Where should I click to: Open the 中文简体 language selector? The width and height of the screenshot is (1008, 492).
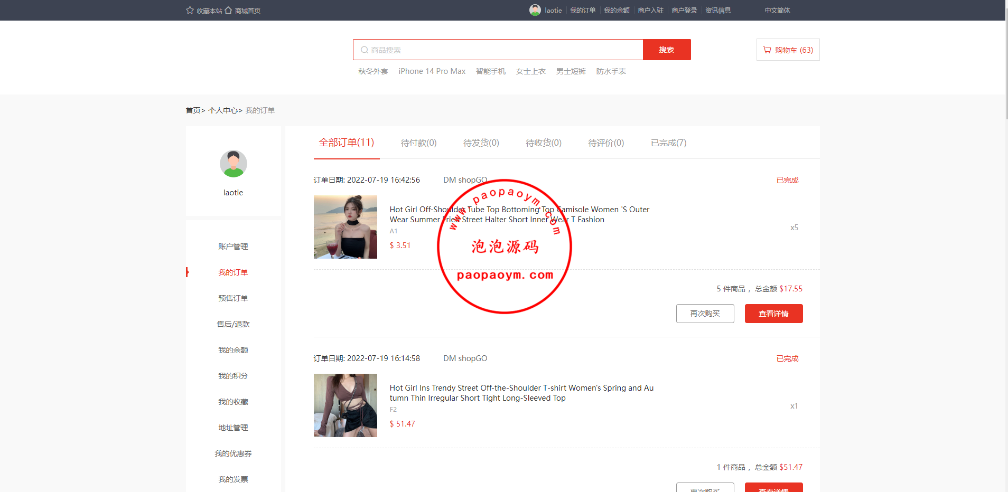tap(777, 11)
